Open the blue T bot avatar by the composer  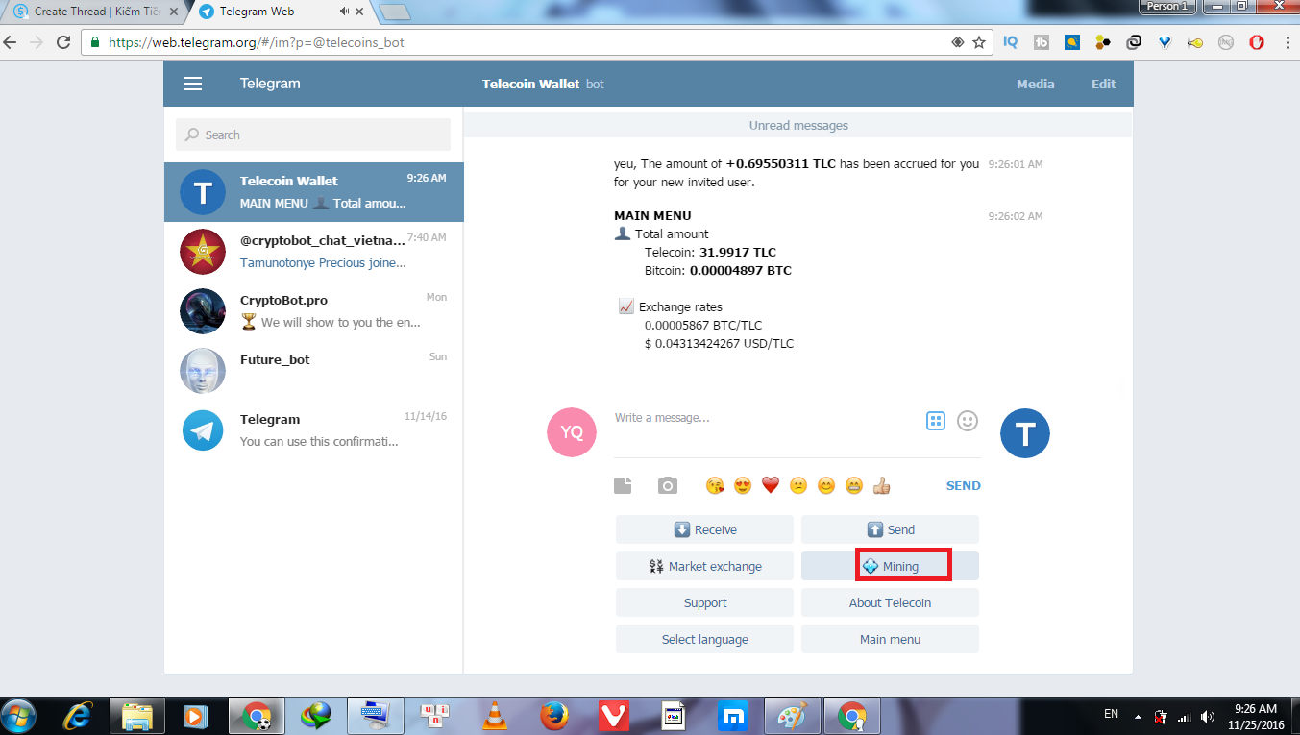pos(1025,433)
